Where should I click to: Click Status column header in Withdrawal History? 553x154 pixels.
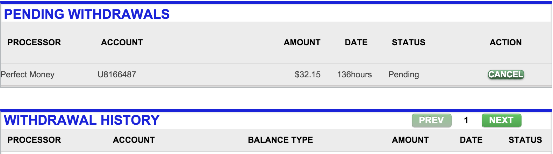click(525, 140)
